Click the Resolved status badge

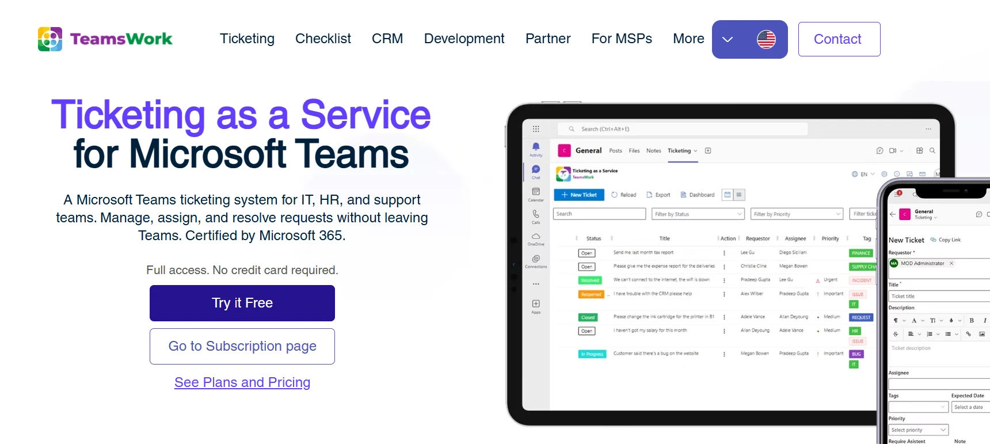[x=590, y=280]
